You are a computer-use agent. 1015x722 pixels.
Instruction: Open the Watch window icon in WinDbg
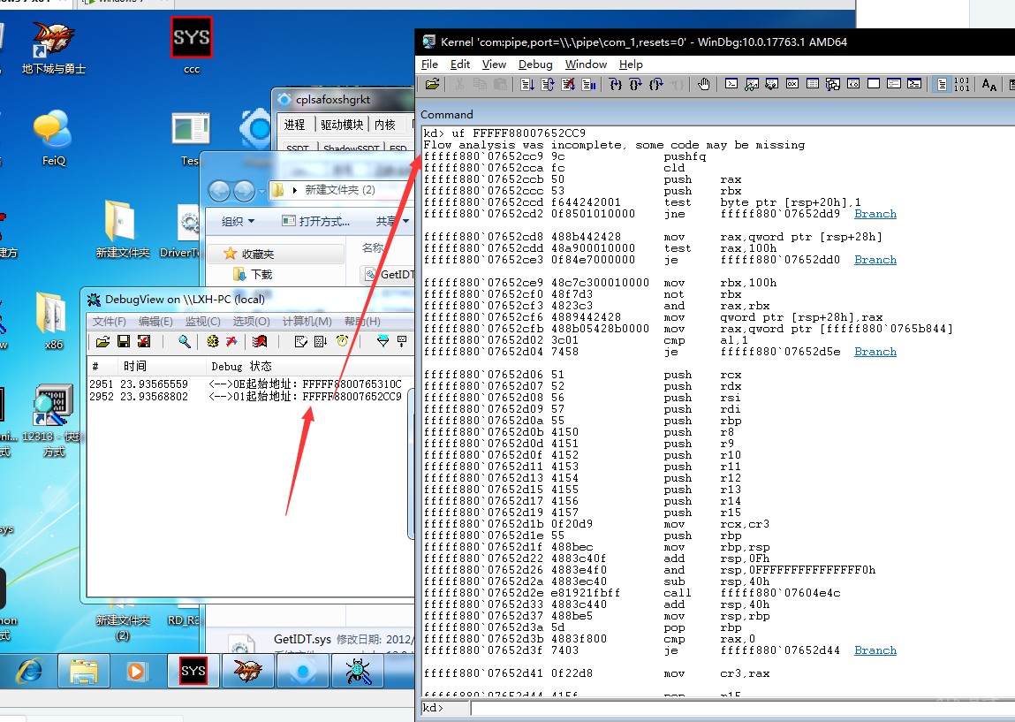pos(752,84)
